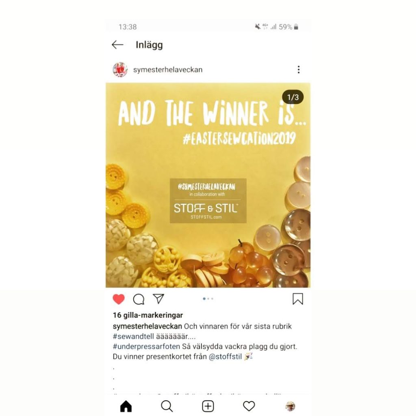The height and width of the screenshot is (416, 416).
Task: Open the symesterhelaveckan profile picture
Action: point(120,69)
